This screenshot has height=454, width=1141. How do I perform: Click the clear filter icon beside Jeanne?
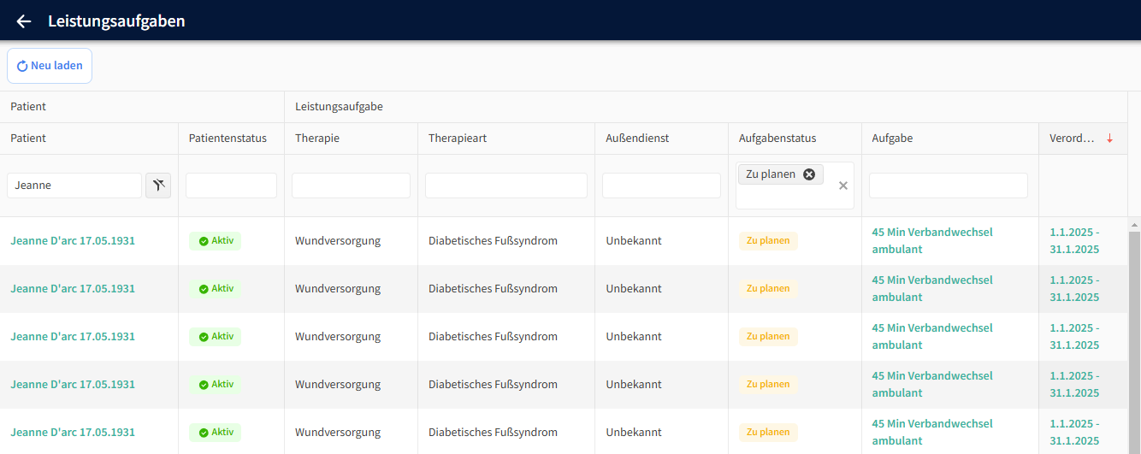click(x=158, y=185)
